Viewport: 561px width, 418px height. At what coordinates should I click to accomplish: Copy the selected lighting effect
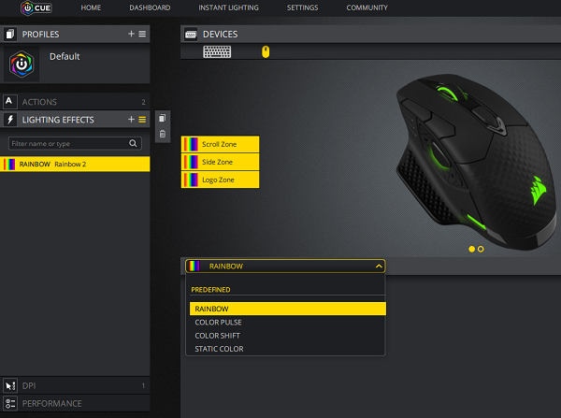[163, 118]
